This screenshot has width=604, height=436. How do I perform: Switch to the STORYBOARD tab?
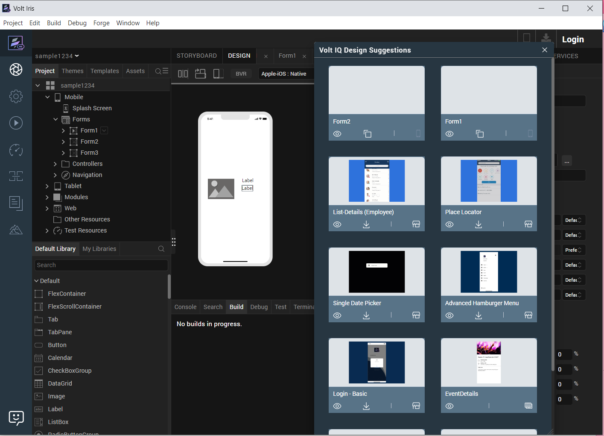[197, 56]
